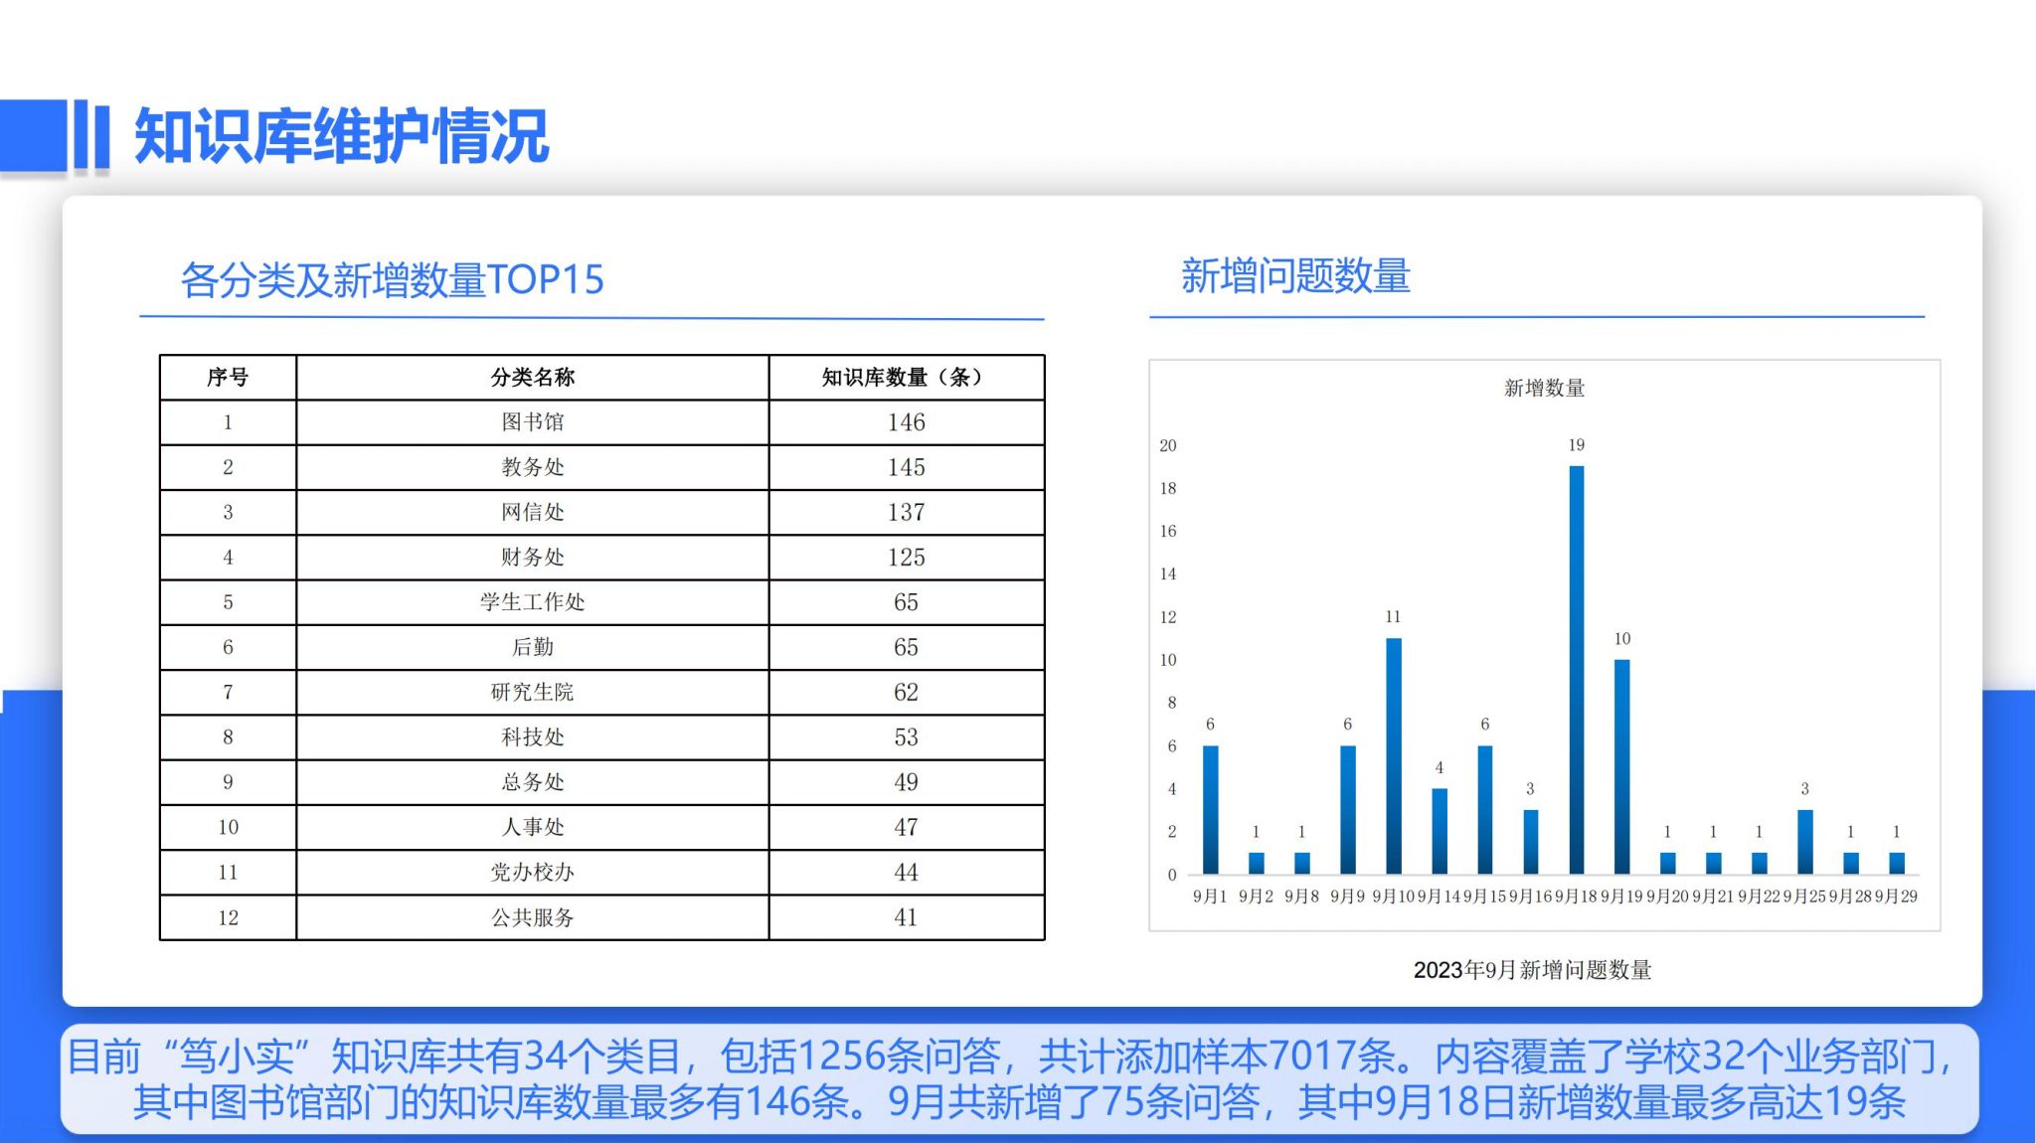The height and width of the screenshot is (1144, 2036).
Task: Select the cell 总务处
Action: coord(533,782)
